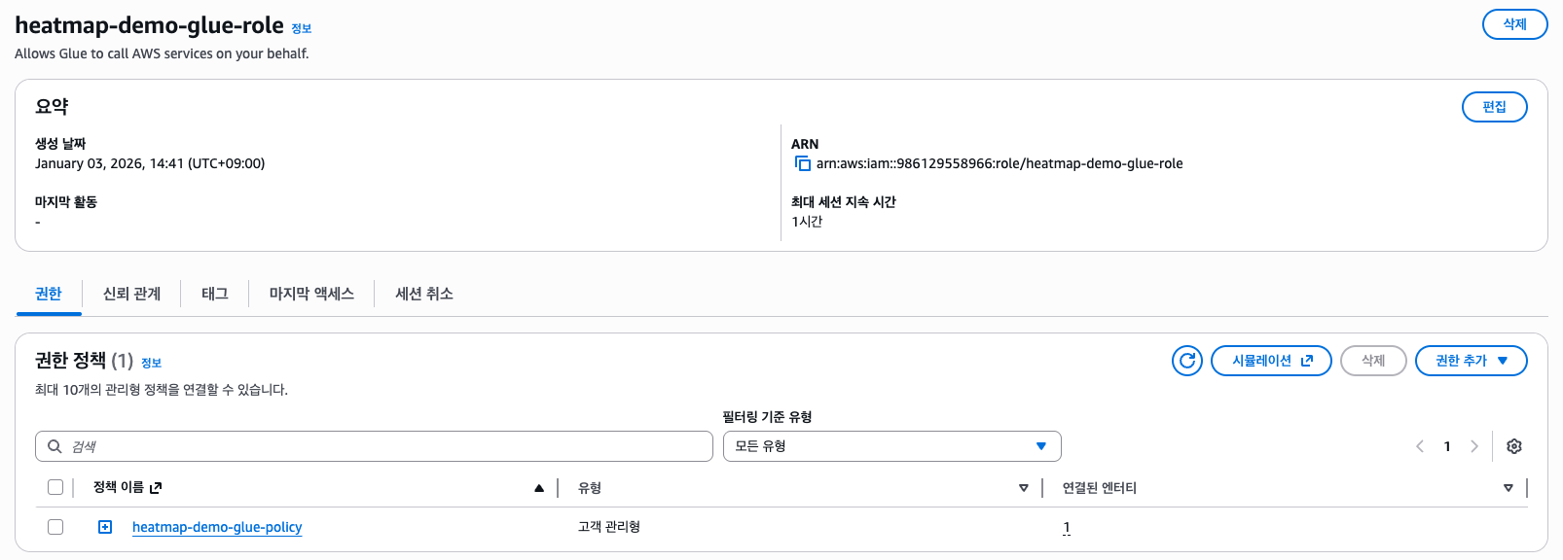
Task: Focus the policy 검색 search field
Action: (x=374, y=446)
